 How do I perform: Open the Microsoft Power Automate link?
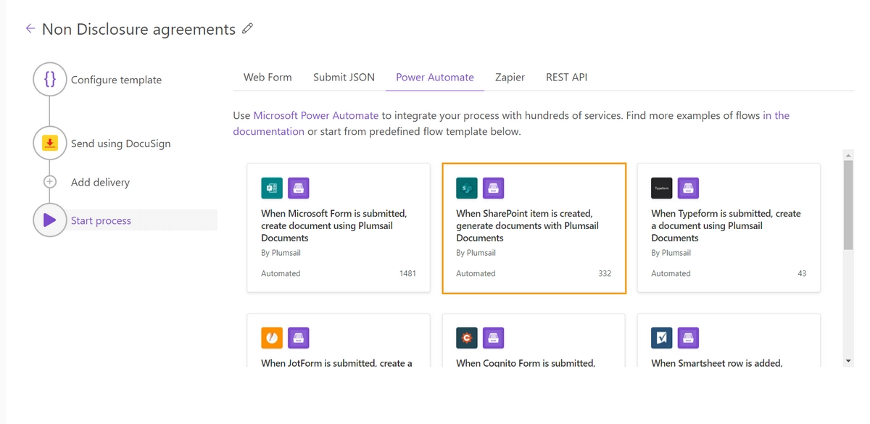coord(316,115)
